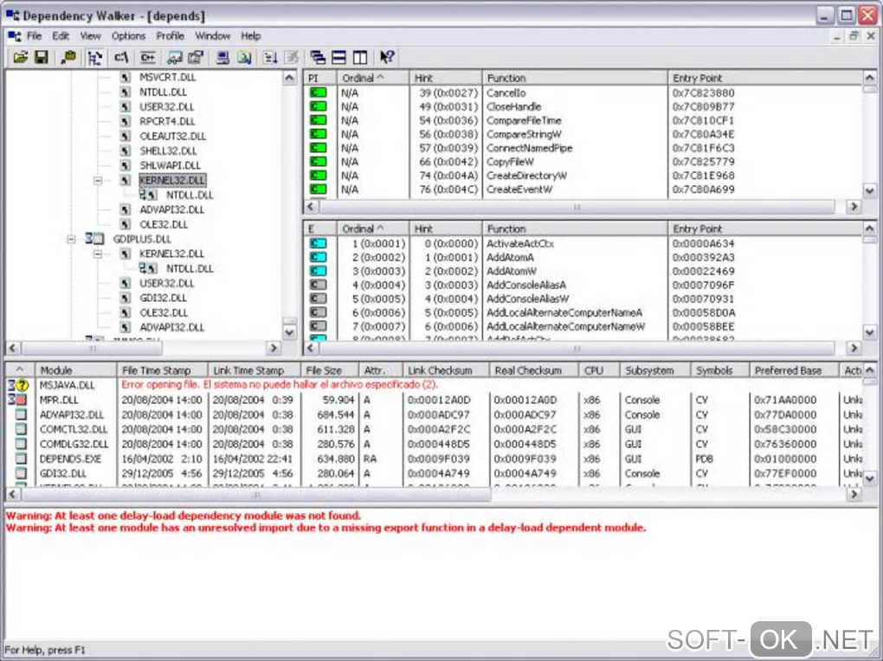The width and height of the screenshot is (883, 661).
Task: Click the app icon in the menu bar
Action: (x=14, y=36)
